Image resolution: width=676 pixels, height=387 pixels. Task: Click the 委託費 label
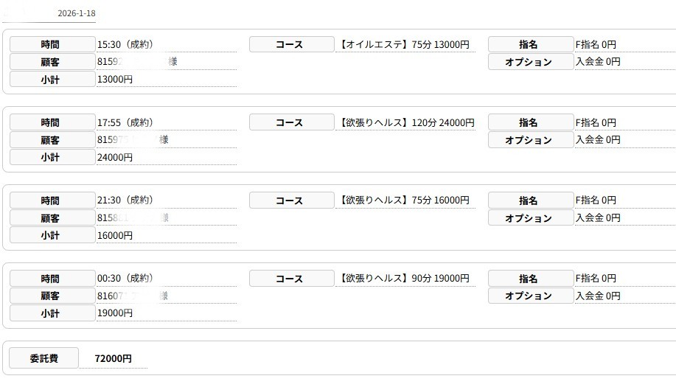point(44,359)
